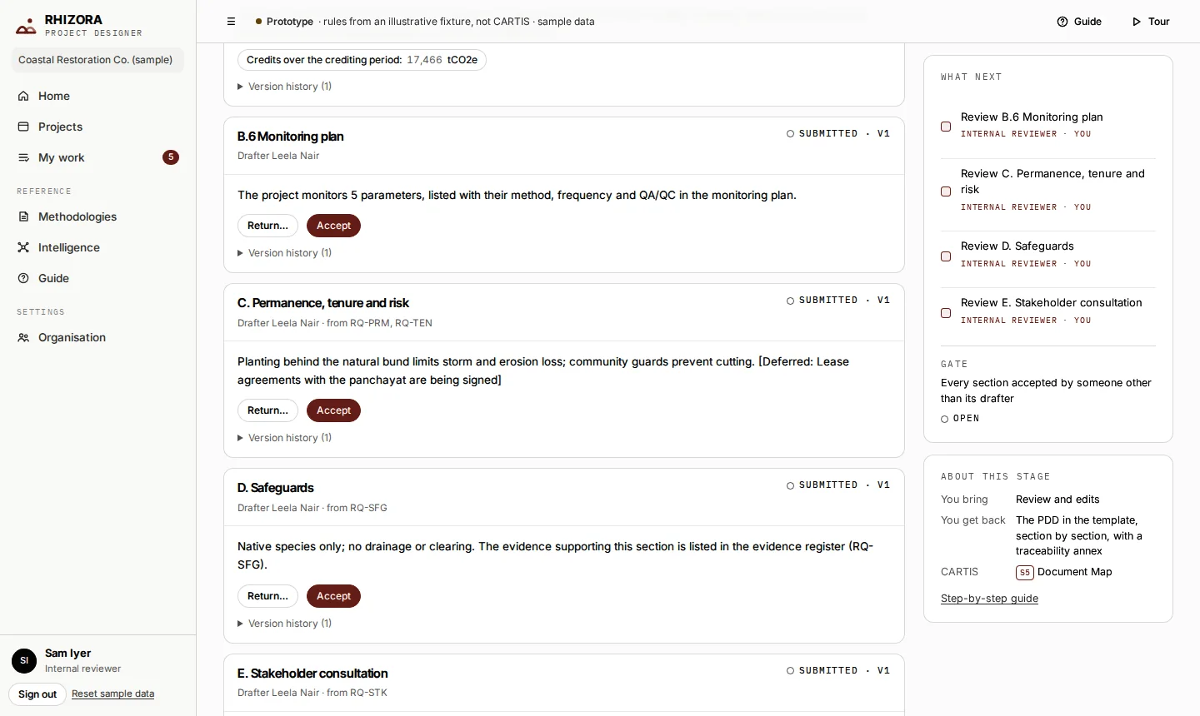Click the Methodologies document icon
Screen dimensions: 1200x716
click(x=23, y=216)
